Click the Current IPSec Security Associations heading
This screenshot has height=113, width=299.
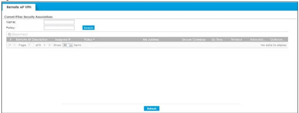(x=28, y=17)
